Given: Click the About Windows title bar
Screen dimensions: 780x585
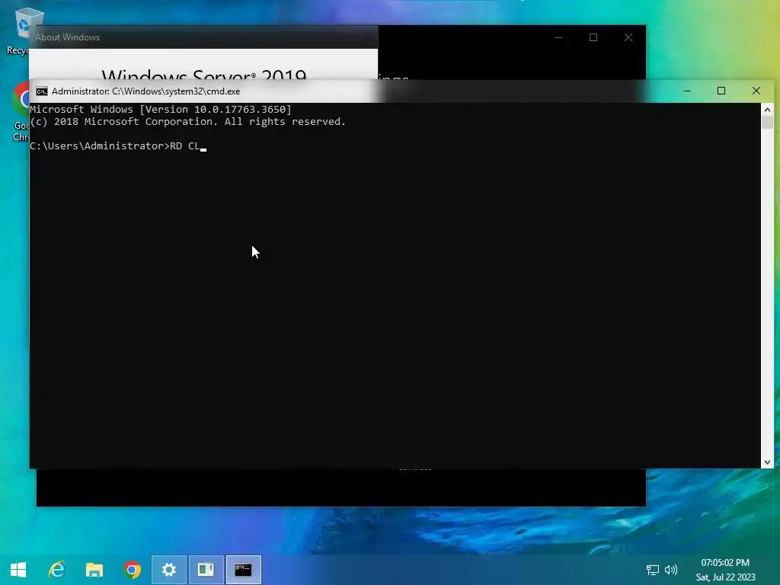Looking at the screenshot, I should [x=203, y=37].
